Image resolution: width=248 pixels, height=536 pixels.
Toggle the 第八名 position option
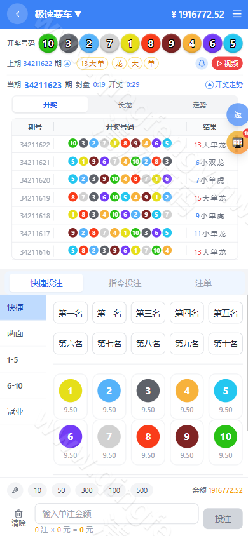[x=148, y=344]
